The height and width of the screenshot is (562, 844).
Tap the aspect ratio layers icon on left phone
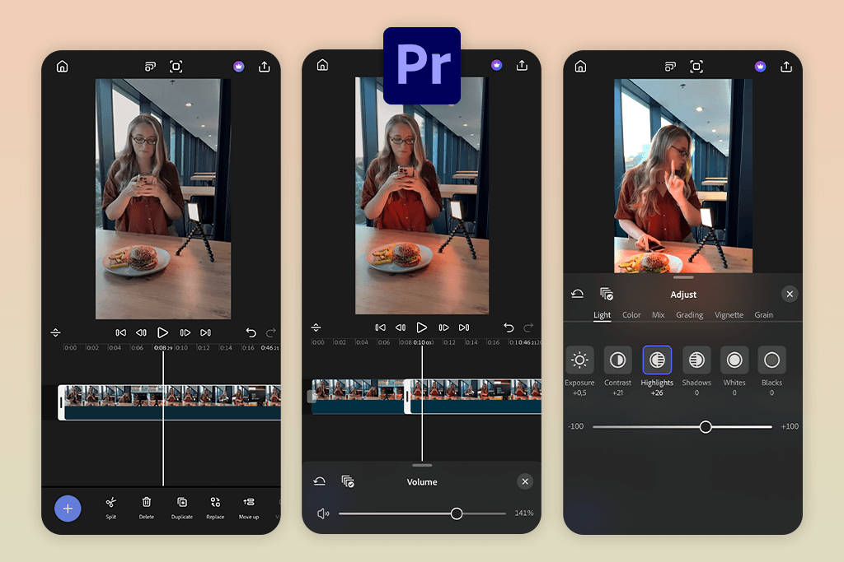pyautogui.click(x=150, y=67)
